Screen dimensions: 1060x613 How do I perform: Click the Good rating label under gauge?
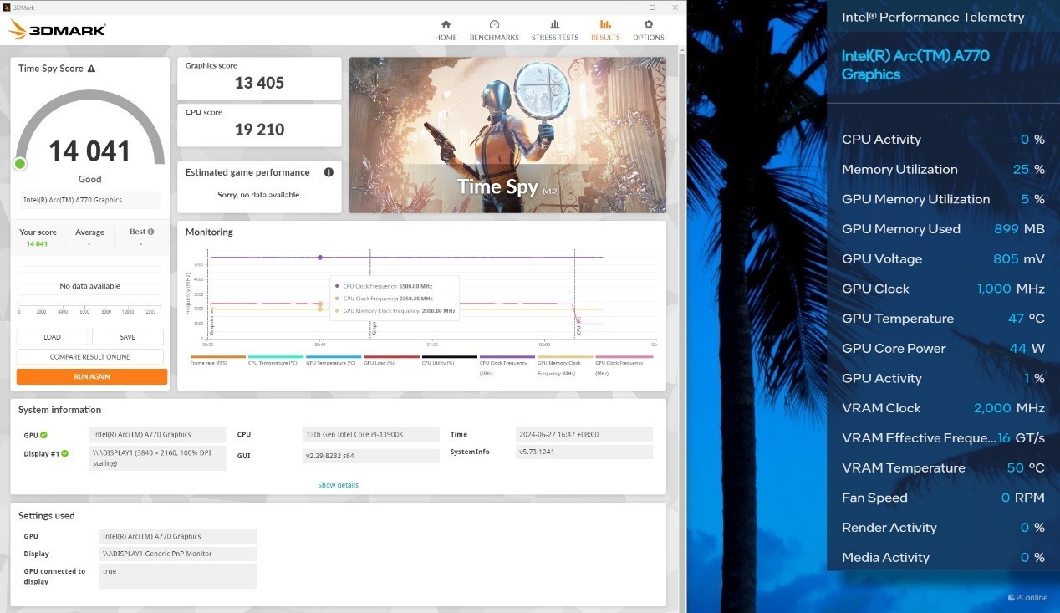pos(89,179)
